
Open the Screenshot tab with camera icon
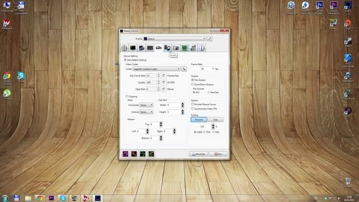click(x=176, y=48)
